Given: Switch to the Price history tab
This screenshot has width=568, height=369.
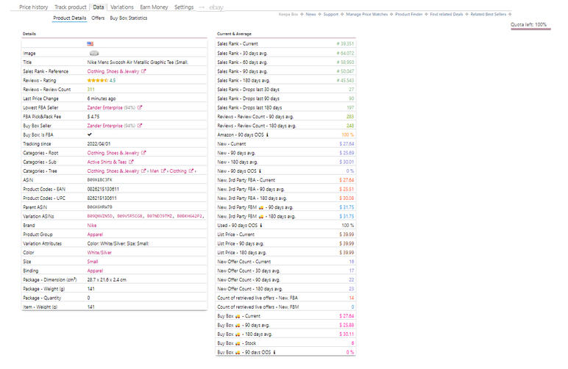Looking at the screenshot, I should point(34,7).
